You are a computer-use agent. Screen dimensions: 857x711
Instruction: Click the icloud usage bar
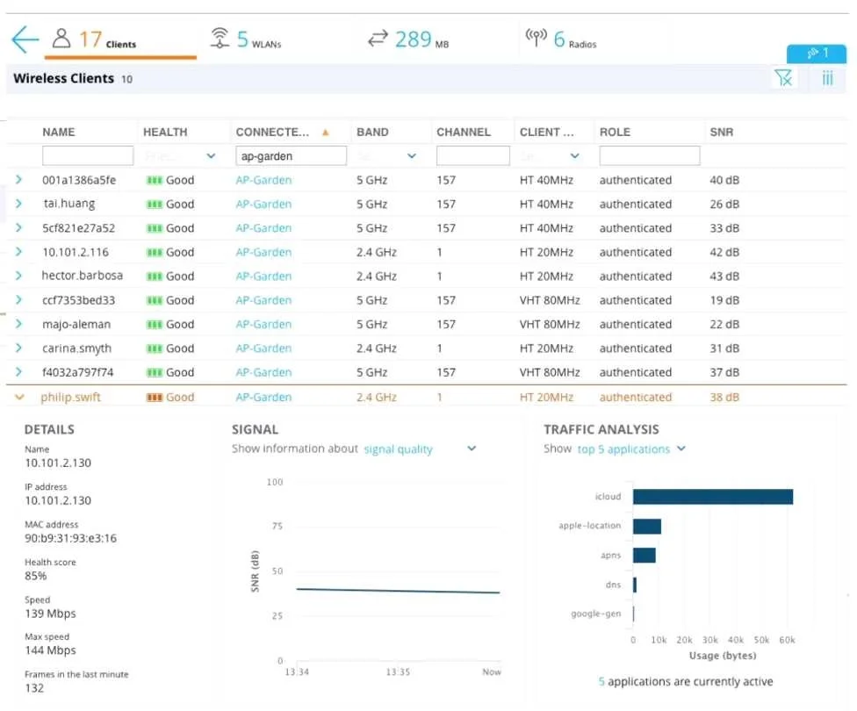coord(713,496)
